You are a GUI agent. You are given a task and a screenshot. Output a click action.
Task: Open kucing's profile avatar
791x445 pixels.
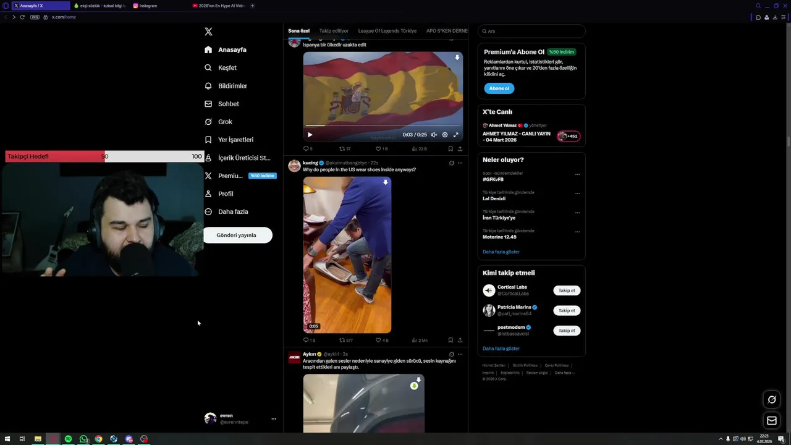(x=294, y=166)
